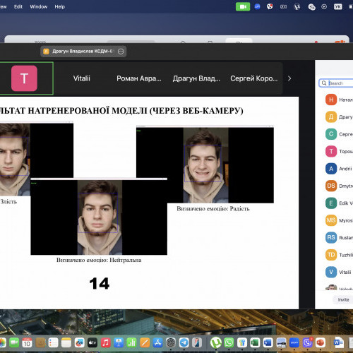Click uTorrent icon in menu bar

click(x=297, y=7)
